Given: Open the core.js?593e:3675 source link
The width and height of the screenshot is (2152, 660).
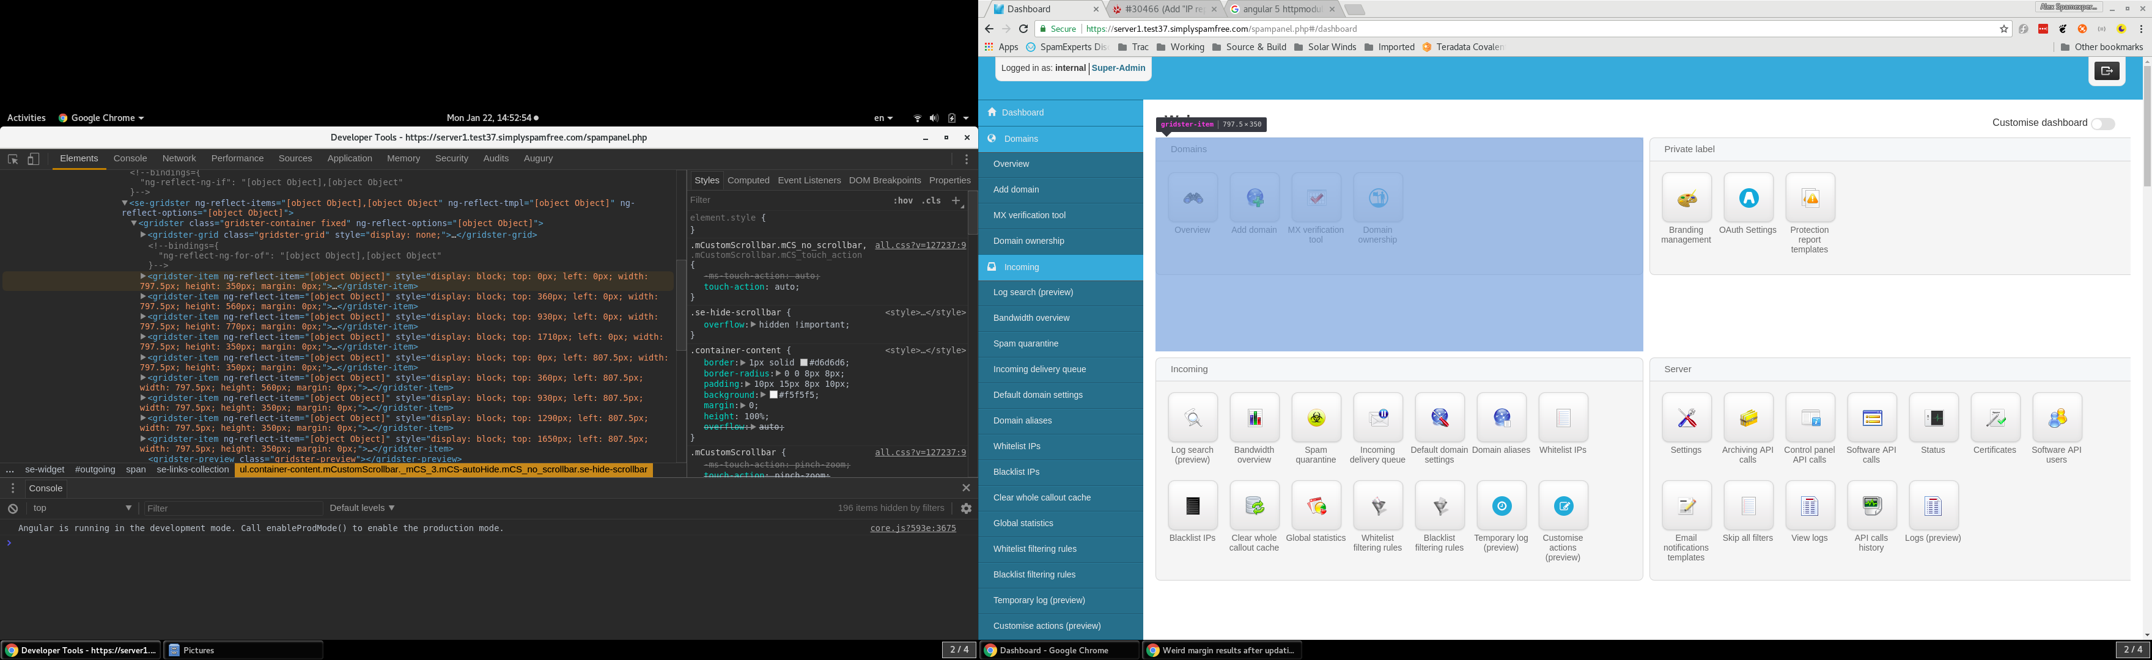Looking at the screenshot, I should pyautogui.click(x=912, y=528).
